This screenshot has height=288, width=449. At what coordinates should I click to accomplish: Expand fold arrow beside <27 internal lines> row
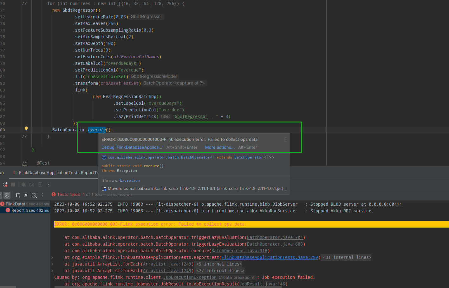point(52,271)
